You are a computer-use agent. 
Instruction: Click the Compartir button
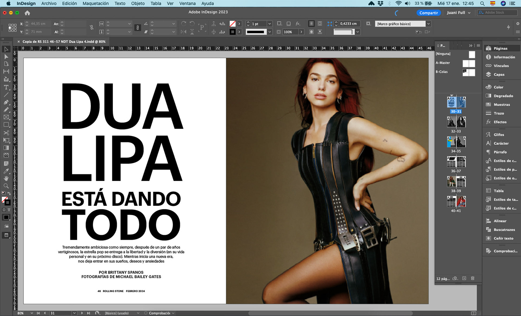(x=428, y=13)
